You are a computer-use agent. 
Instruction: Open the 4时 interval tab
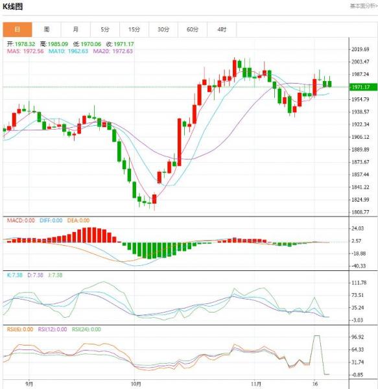(x=222, y=30)
